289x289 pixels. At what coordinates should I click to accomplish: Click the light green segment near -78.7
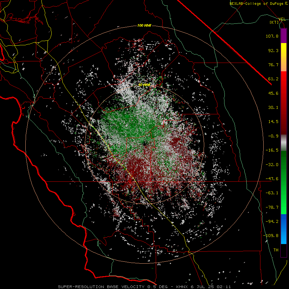pyautogui.click(x=284, y=207)
